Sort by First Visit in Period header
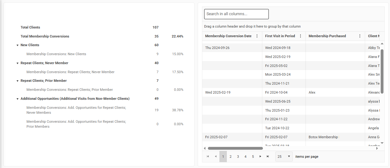 pos(280,36)
